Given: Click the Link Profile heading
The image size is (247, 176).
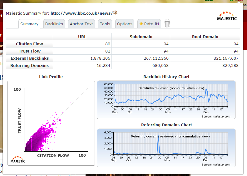Looking at the screenshot, I should coord(51,77).
